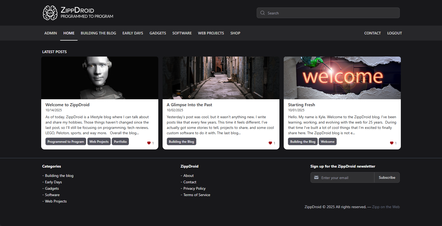The width and height of the screenshot is (442, 226).
Task: Click heart icon on A Glimpse Into the Past
Action: (x=270, y=143)
